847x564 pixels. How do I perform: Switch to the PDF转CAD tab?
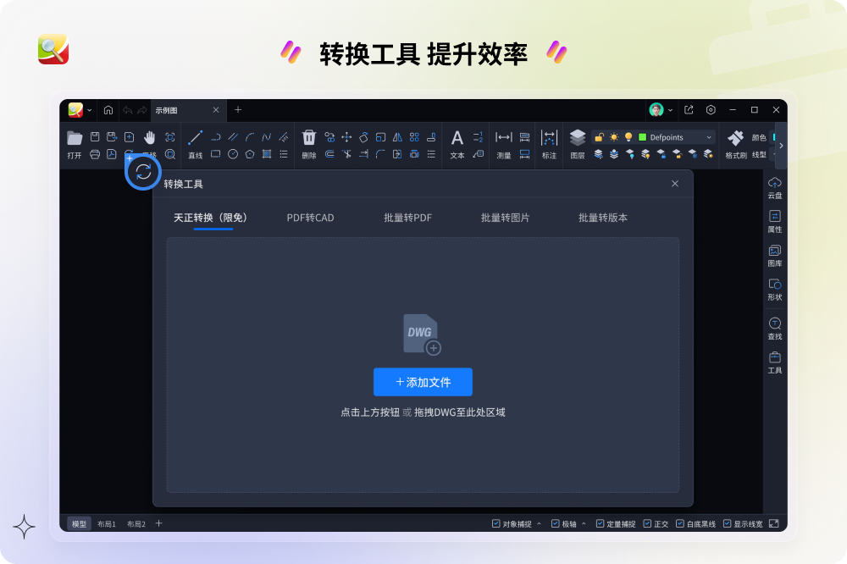point(310,218)
